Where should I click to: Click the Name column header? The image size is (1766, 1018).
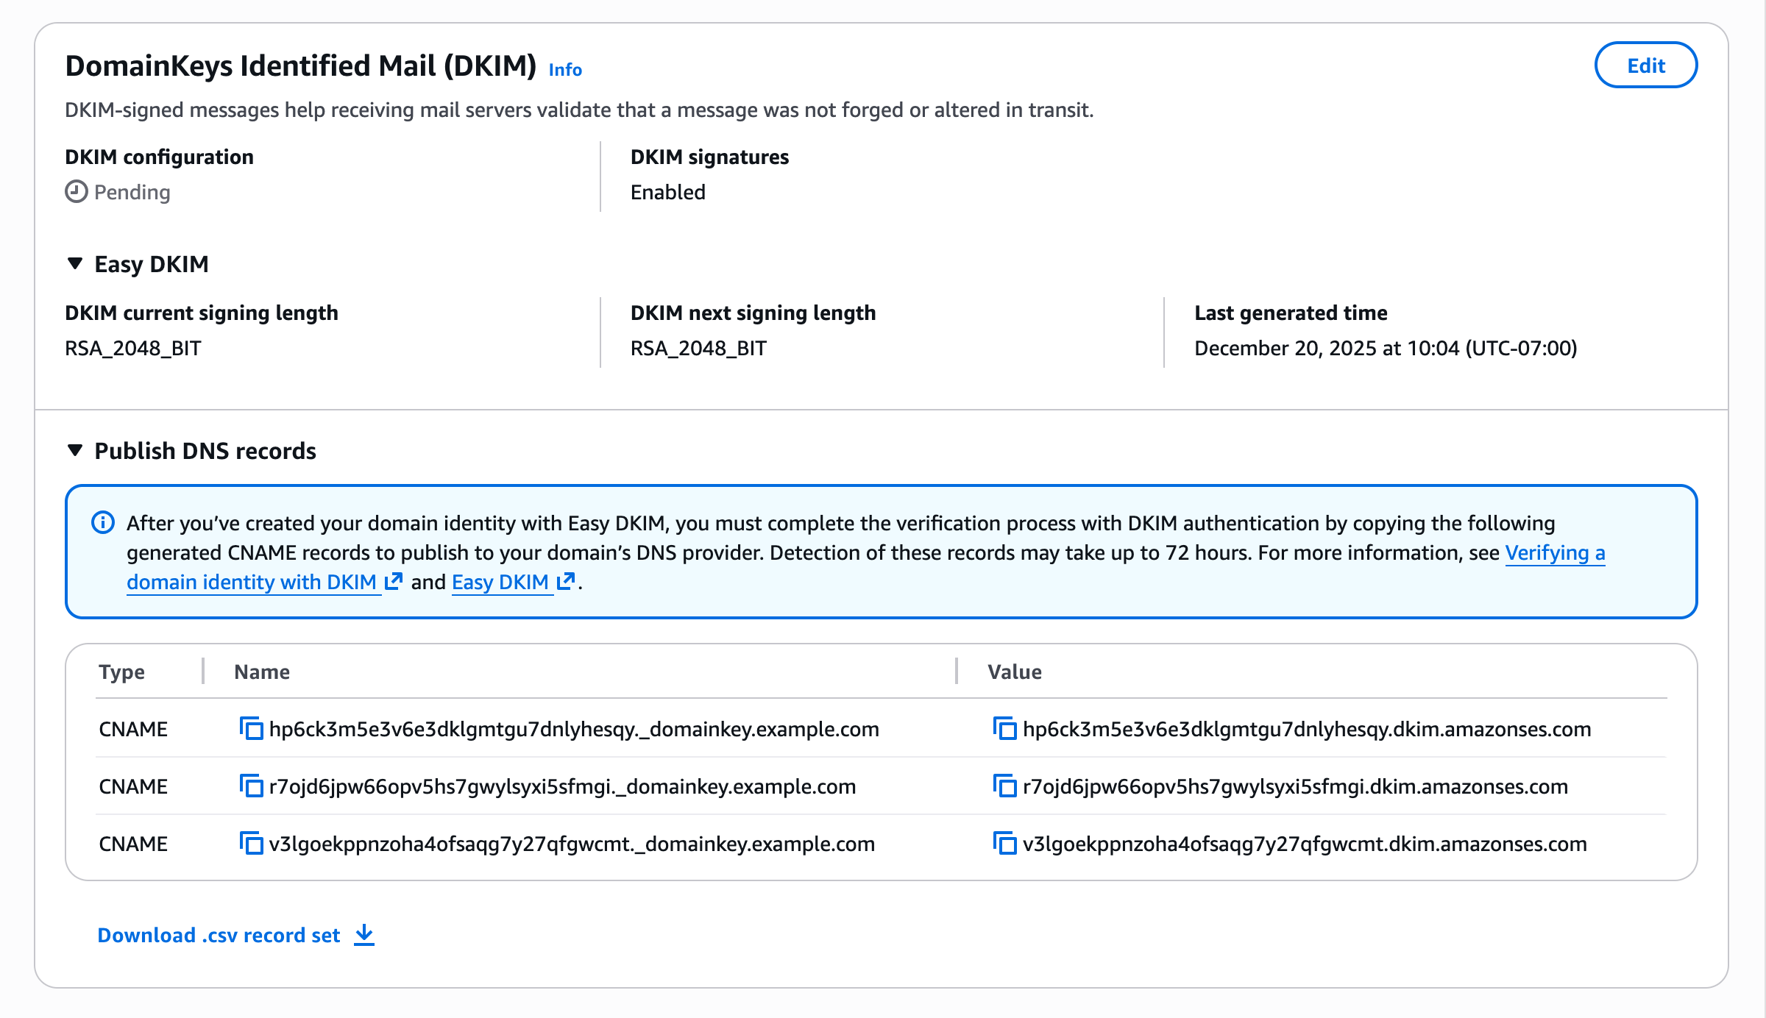click(x=262, y=672)
